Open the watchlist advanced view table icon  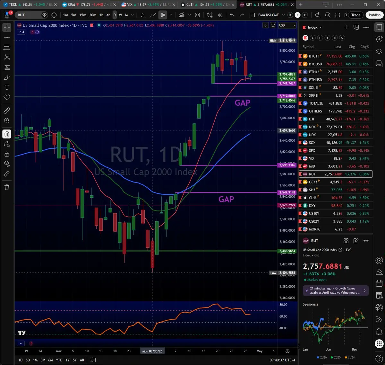pyautogui.click(x=356, y=27)
